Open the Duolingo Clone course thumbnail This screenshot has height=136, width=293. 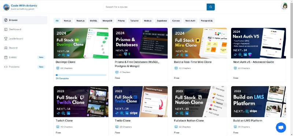click(x=81, y=43)
